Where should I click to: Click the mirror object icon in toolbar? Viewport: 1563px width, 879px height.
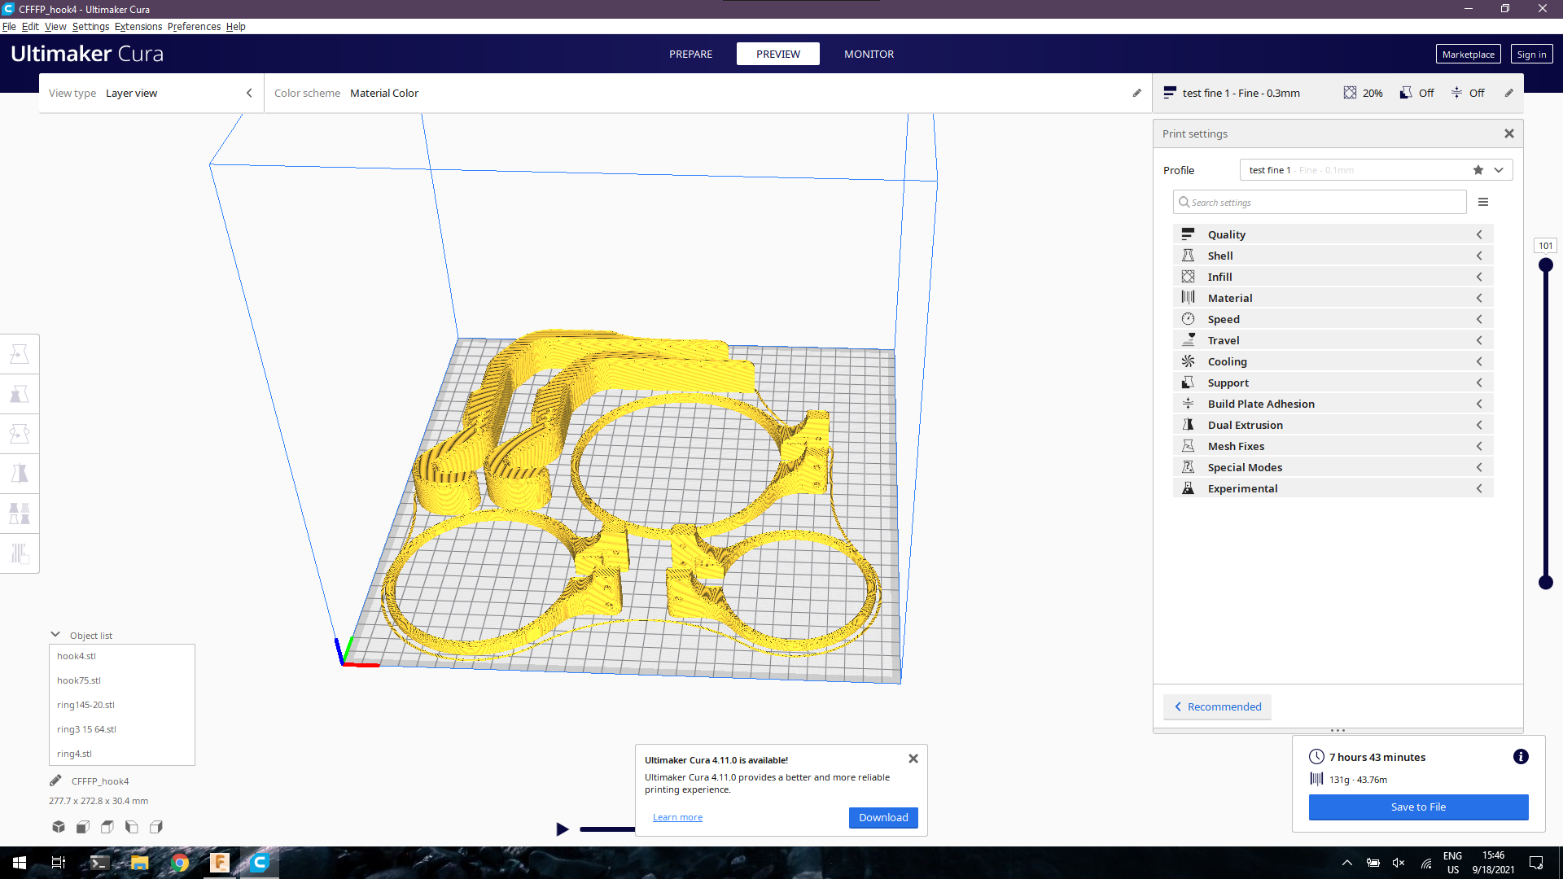click(20, 474)
